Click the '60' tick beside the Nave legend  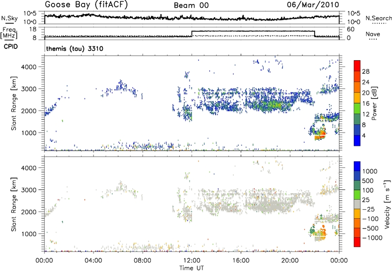pos(351,29)
